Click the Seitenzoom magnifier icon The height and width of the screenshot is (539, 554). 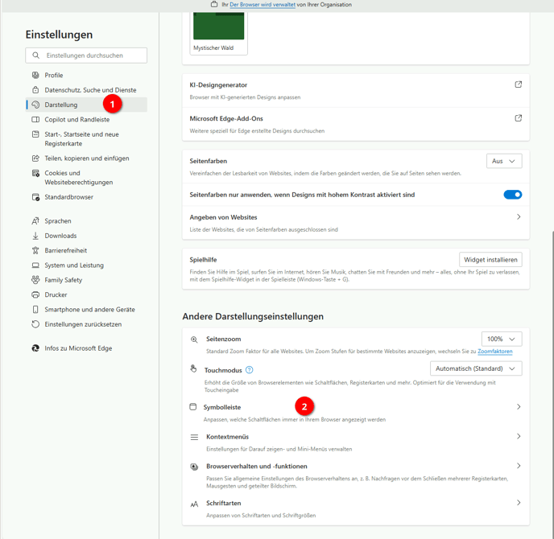tap(194, 339)
